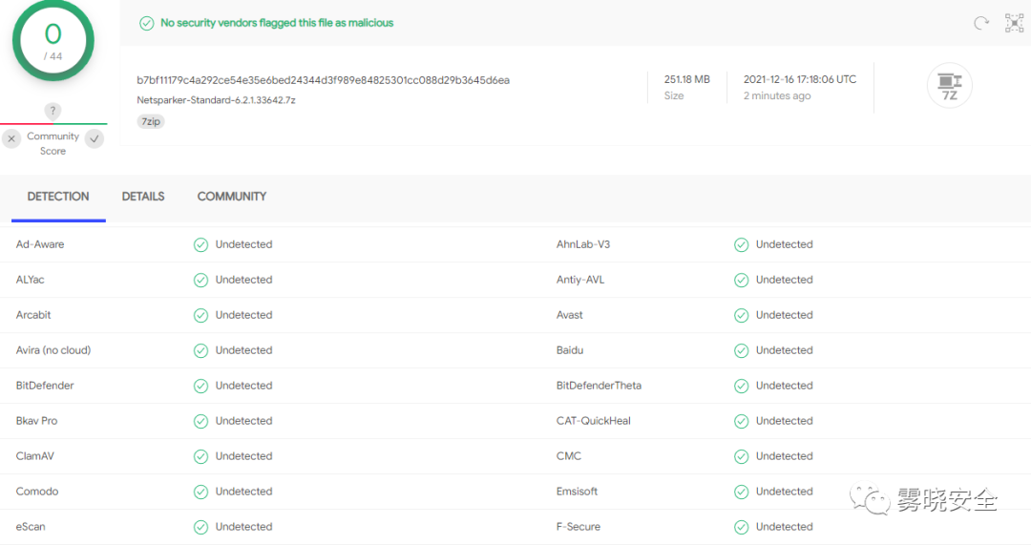Click the Undetected check icon for Antiy-AVL
The image size is (1031, 545).
coord(741,281)
